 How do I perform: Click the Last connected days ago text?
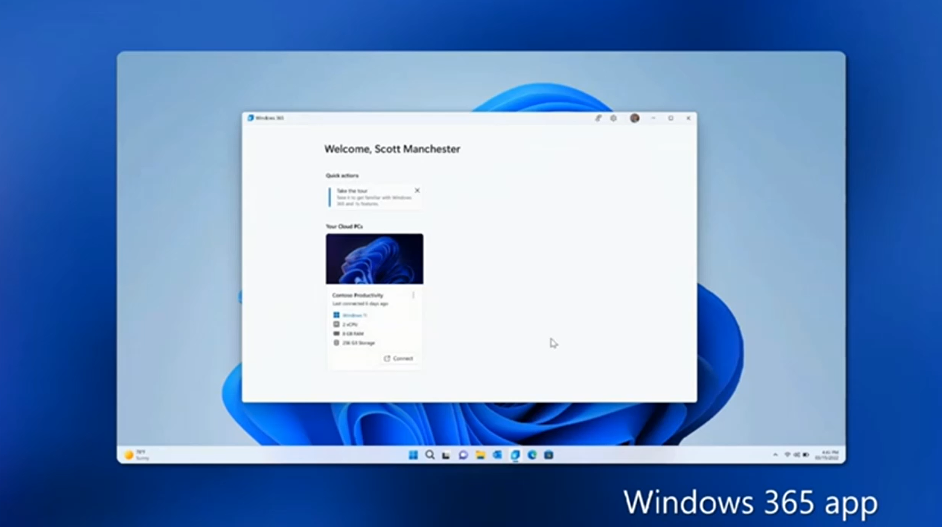pos(360,304)
